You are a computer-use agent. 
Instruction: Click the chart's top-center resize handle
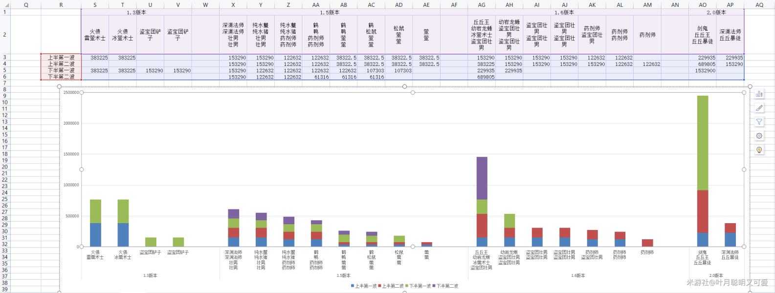(404, 86)
